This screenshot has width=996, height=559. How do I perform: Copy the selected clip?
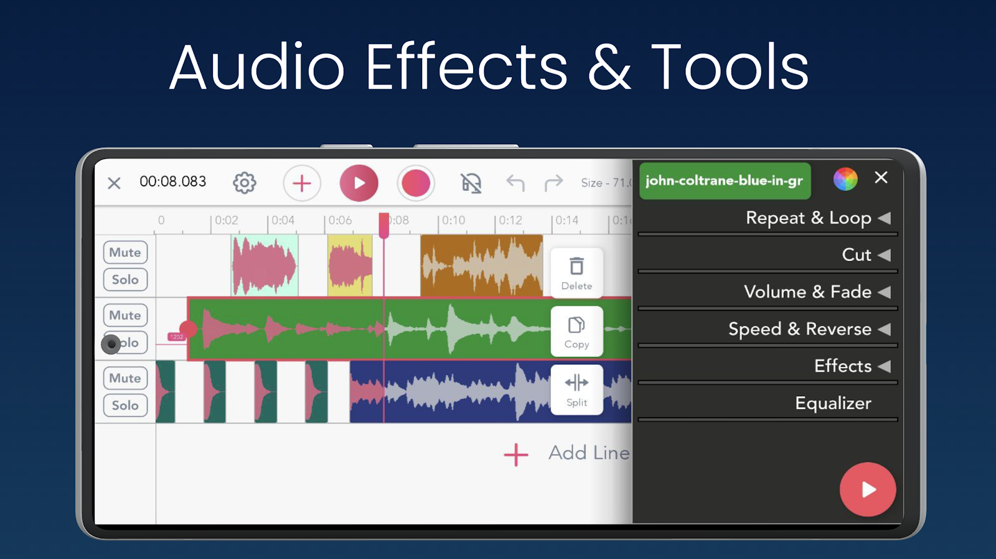[x=577, y=331]
